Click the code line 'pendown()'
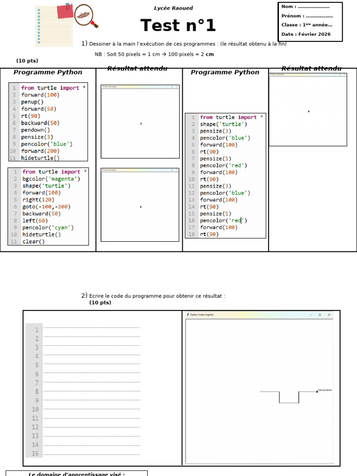Screen dimensions: 357x476 (35, 130)
